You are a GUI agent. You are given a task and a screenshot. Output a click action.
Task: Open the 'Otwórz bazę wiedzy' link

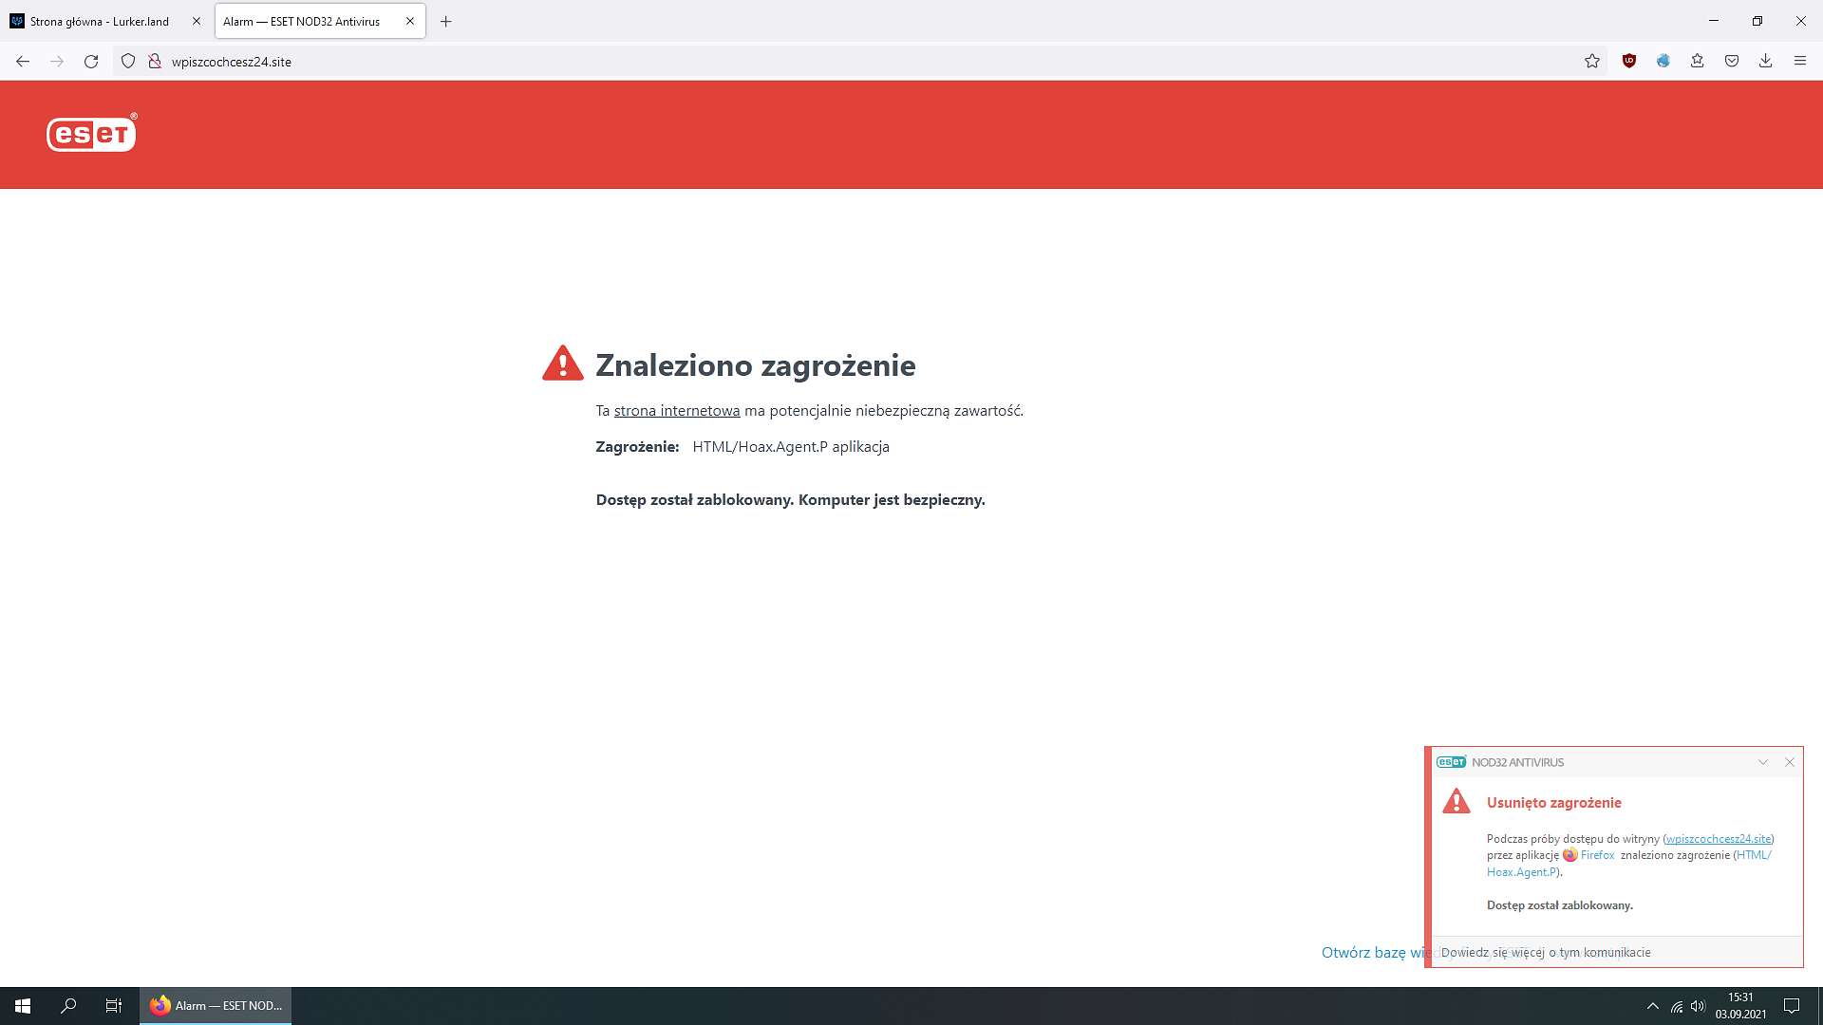(1373, 952)
